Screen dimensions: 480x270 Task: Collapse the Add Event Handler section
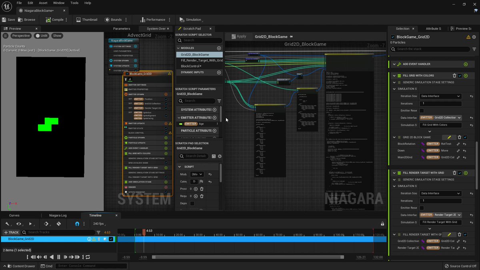[x=394, y=64]
